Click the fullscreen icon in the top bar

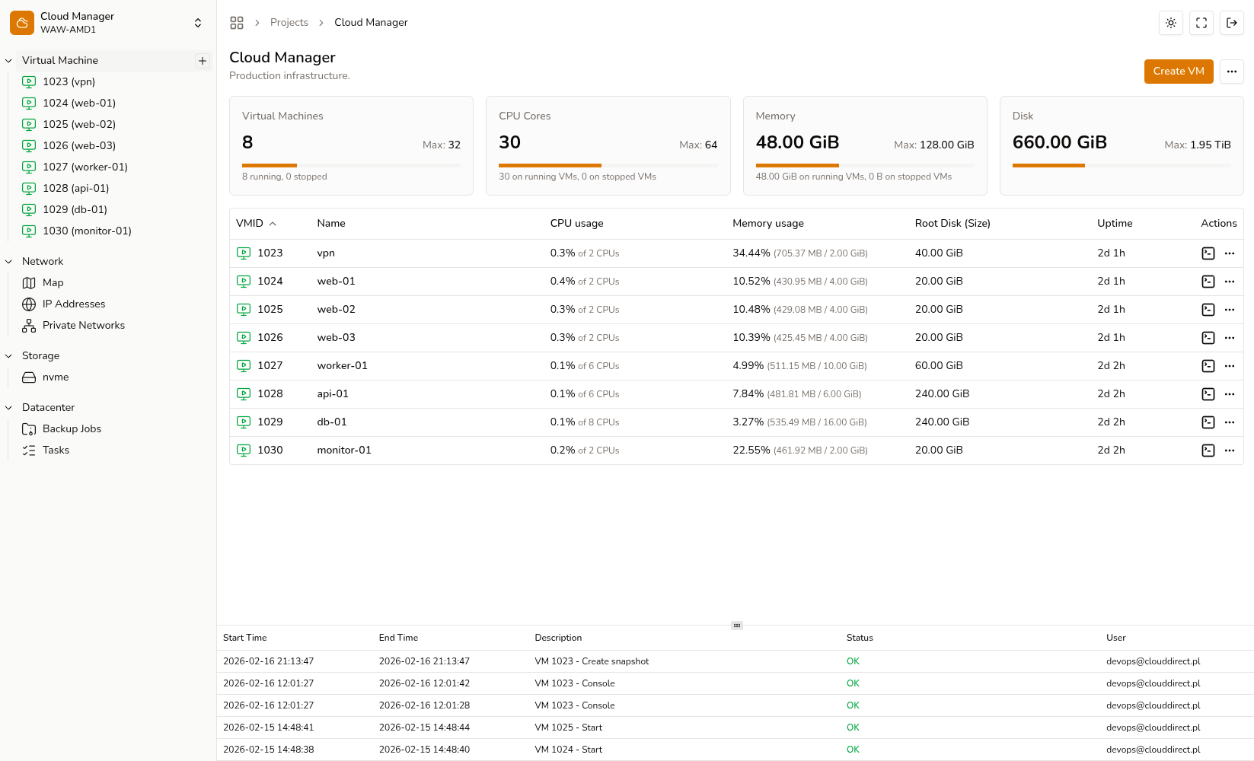coord(1201,23)
